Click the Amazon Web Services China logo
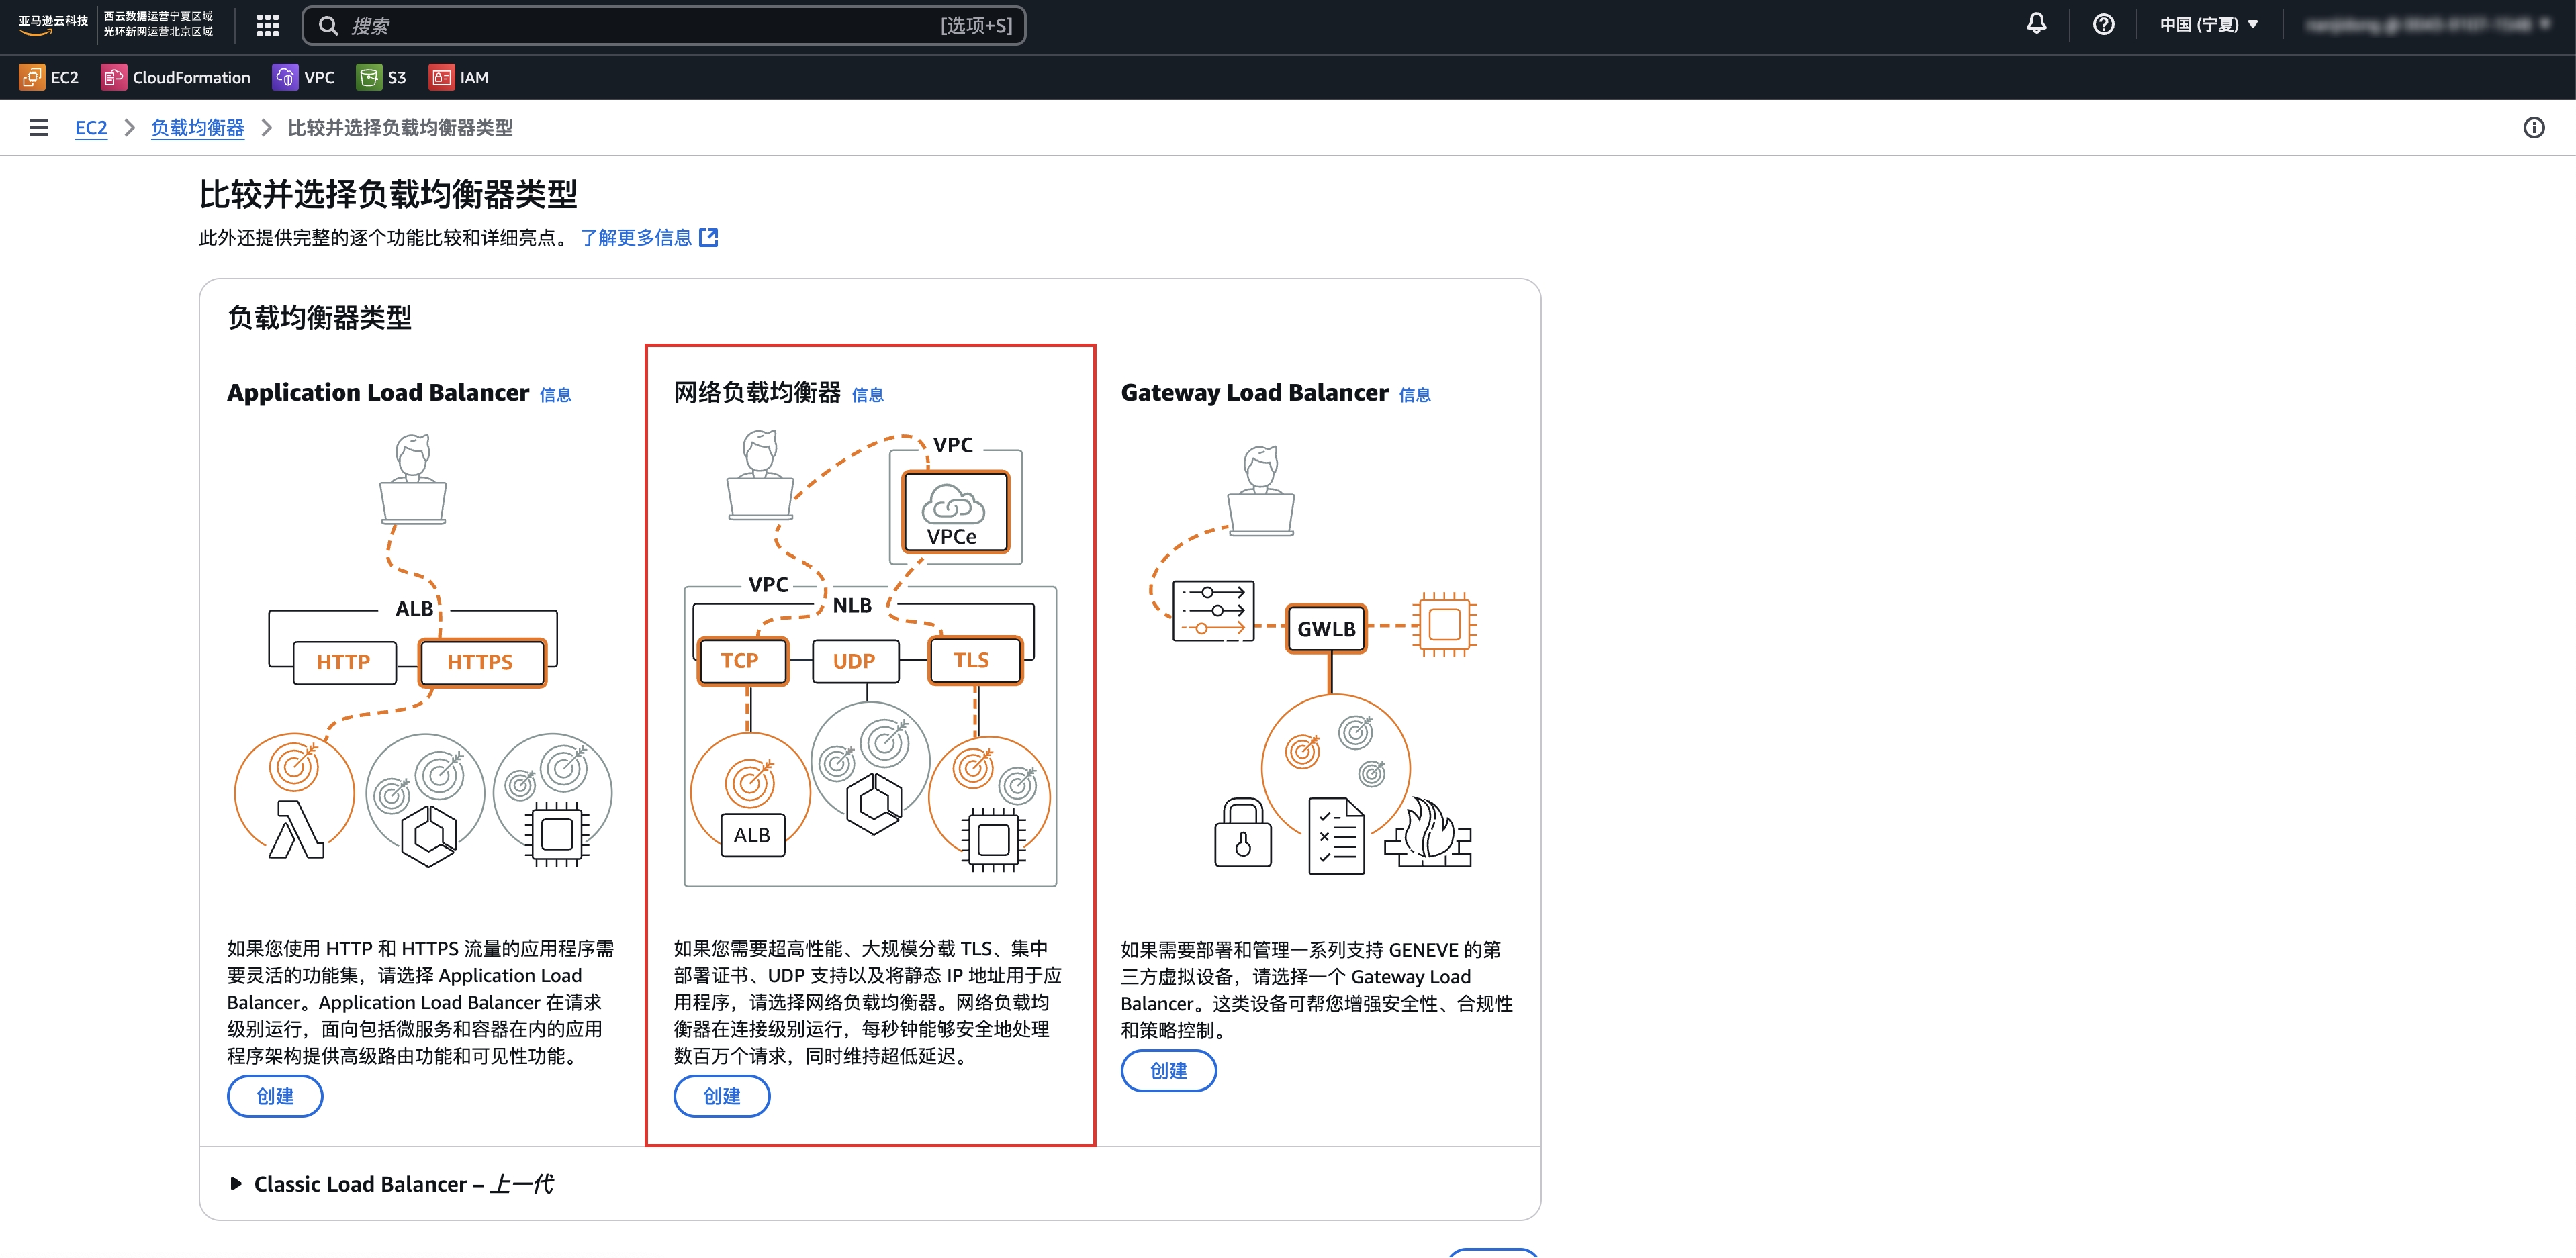 53,25
